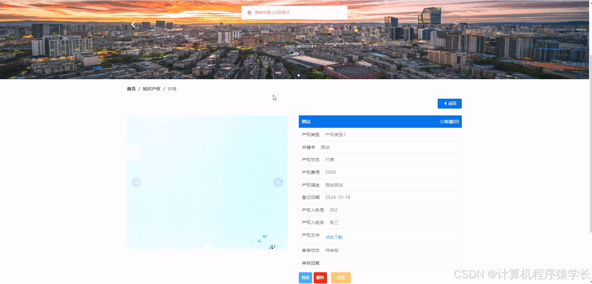Open the 知识产权 breadcrumb link
The height and width of the screenshot is (284, 592).
[152, 89]
